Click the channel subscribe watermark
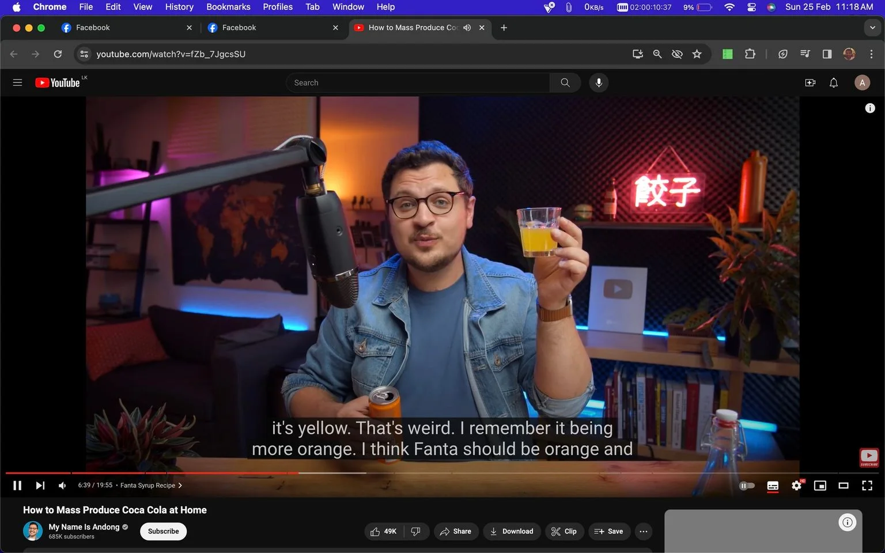This screenshot has height=553, width=885. click(x=869, y=458)
